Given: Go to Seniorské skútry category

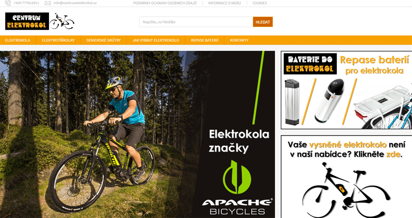Looking at the screenshot, I should point(104,40).
